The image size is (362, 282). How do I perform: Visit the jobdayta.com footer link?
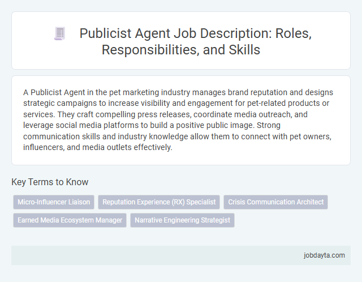click(324, 255)
